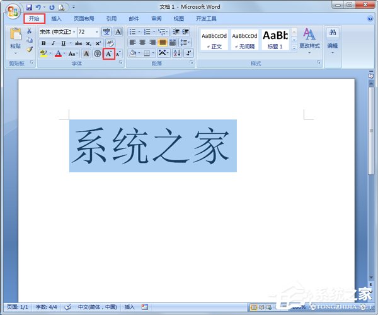Toggle Italic formatting
The image size is (378, 315).
coord(54,43)
